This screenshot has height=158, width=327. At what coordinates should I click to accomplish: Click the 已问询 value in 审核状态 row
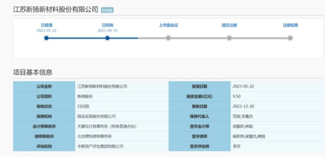coord(83,106)
